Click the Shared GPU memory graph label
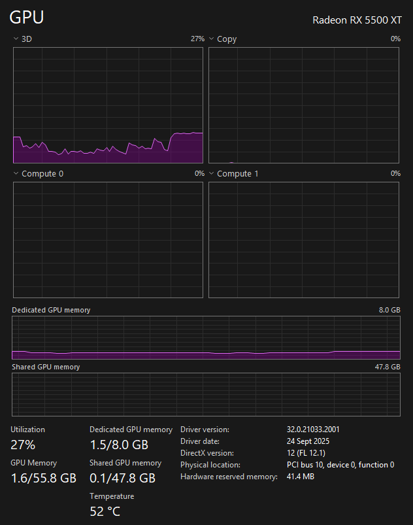Screen dimensions: 413x525 pyautogui.click(x=46, y=367)
